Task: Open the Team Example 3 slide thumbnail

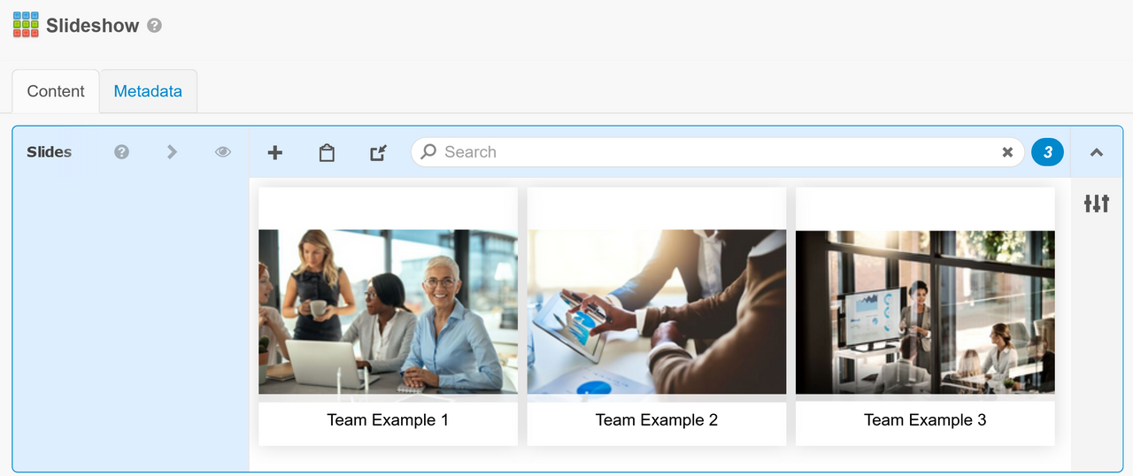Action: [925, 311]
